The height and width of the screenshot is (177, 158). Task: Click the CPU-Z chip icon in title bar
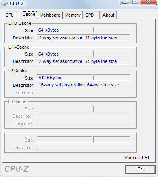pos(4,3)
